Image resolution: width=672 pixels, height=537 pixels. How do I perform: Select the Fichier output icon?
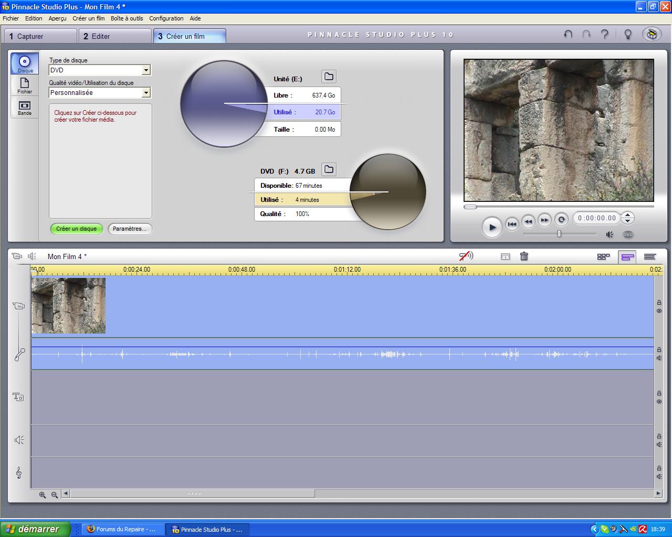[25, 85]
